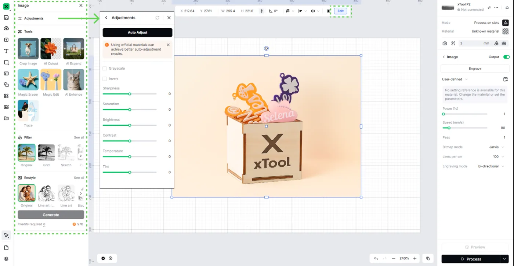Click the Process on slats mode icon
Screen dimensions: 514x266
click(506, 22)
